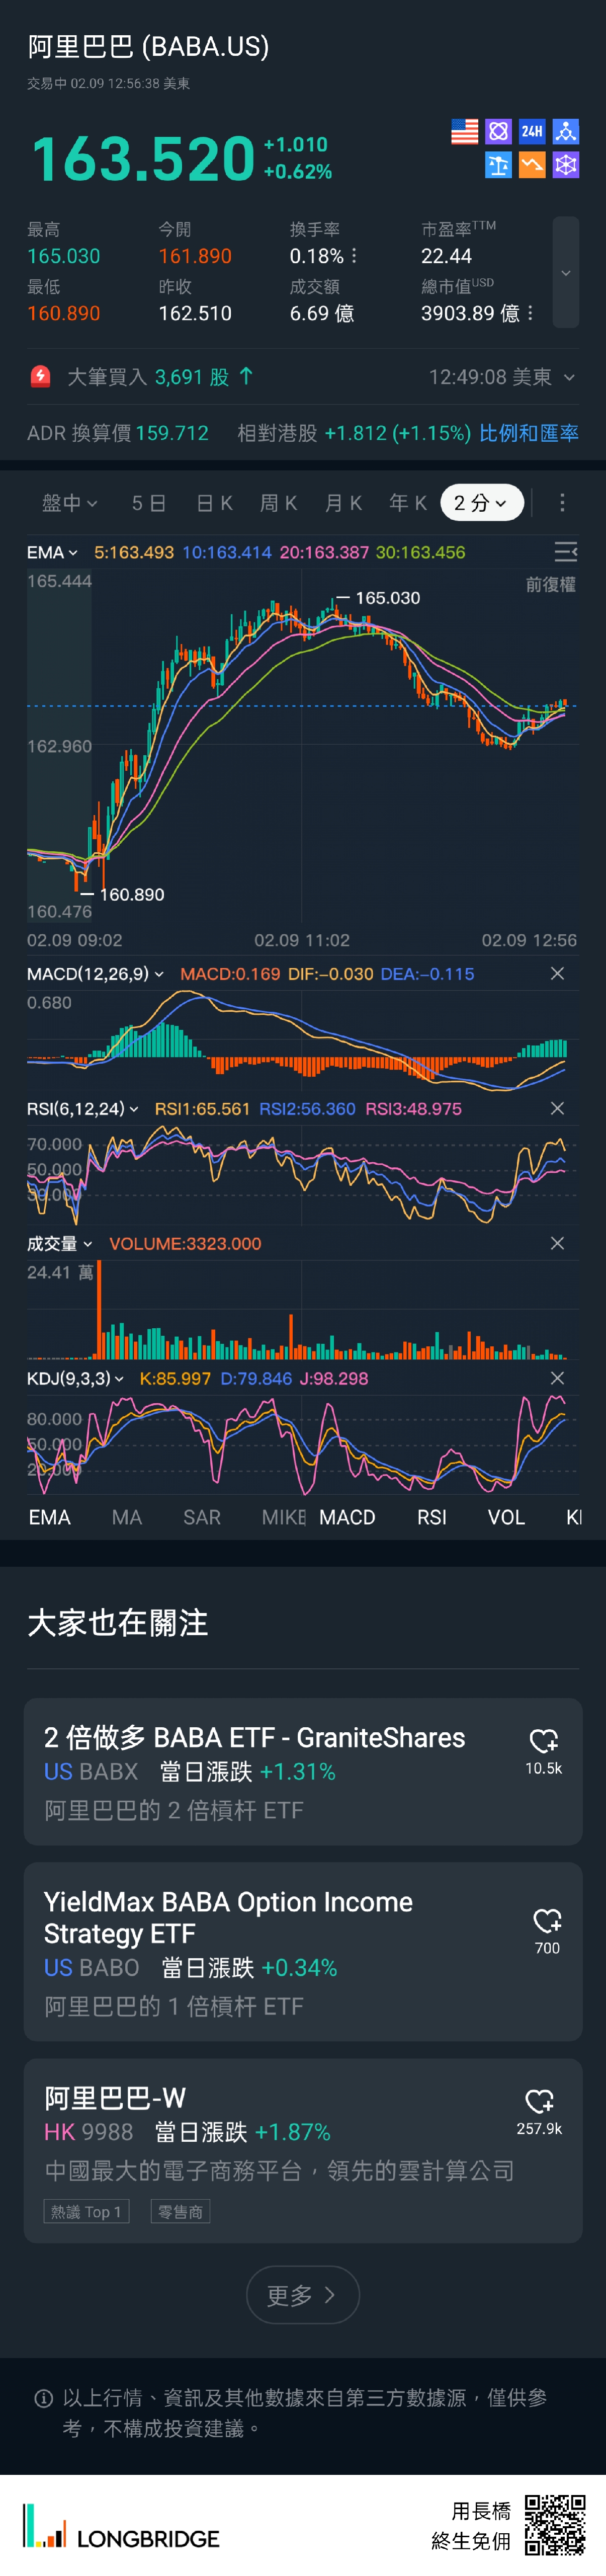Open the three-dot chart options menu
Image resolution: width=606 pixels, height=2576 pixels.
(x=562, y=502)
